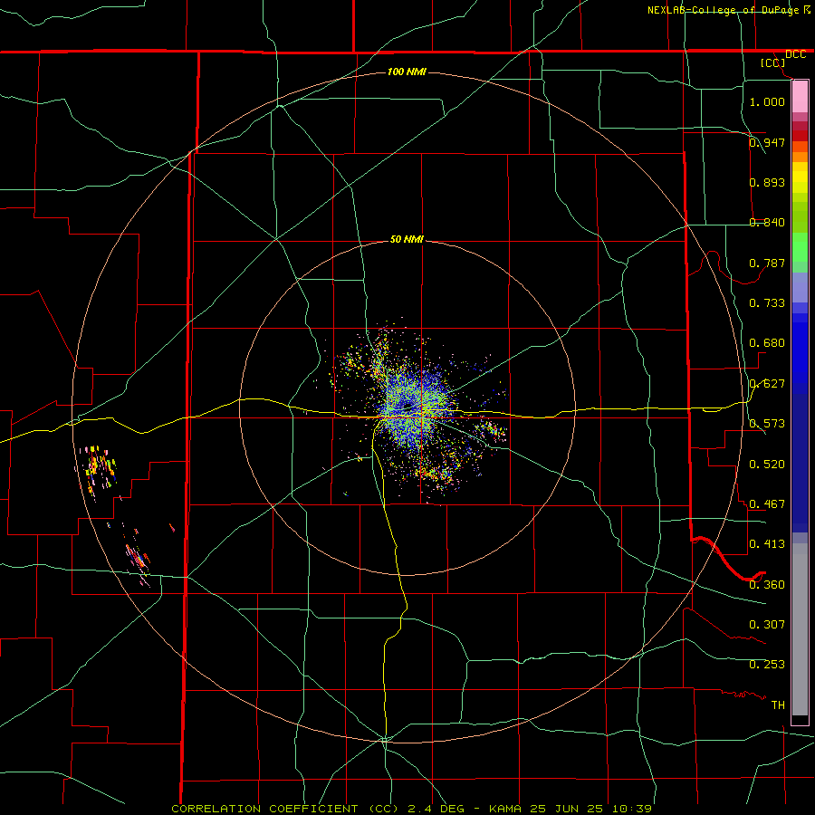Click the 0.947 scale value
This screenshot has height=815, width=815.
click(767, 142)
